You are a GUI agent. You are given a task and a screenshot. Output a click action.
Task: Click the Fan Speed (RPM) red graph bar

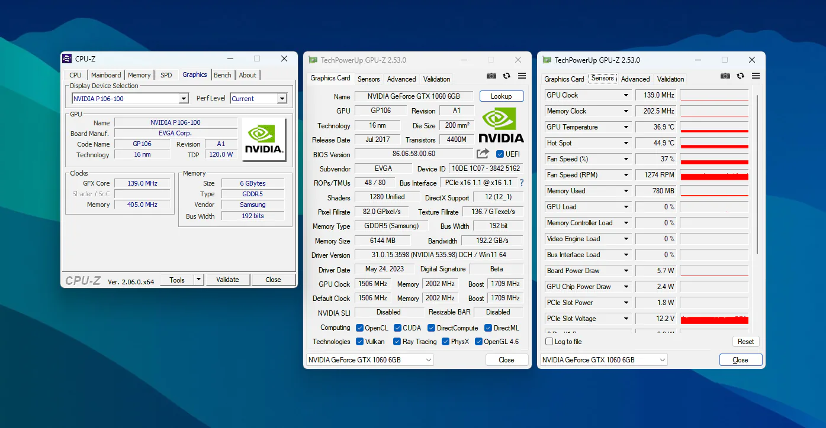point(714,176)
